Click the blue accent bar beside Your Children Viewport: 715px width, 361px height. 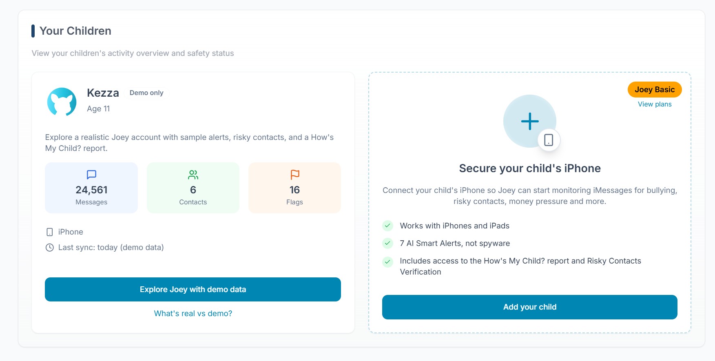tap(33, 31)
